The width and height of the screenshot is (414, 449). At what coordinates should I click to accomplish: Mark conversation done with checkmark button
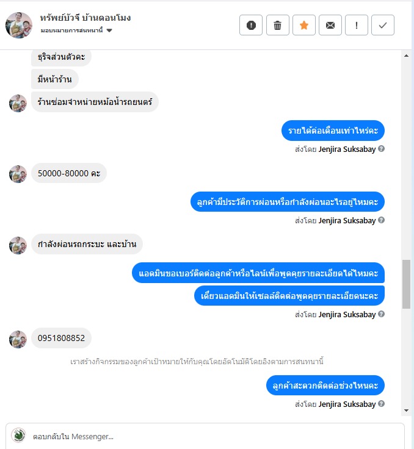[x=383, y=25]
